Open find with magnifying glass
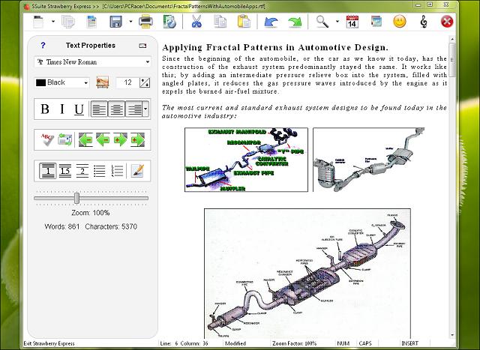 [x=322, y=22]
